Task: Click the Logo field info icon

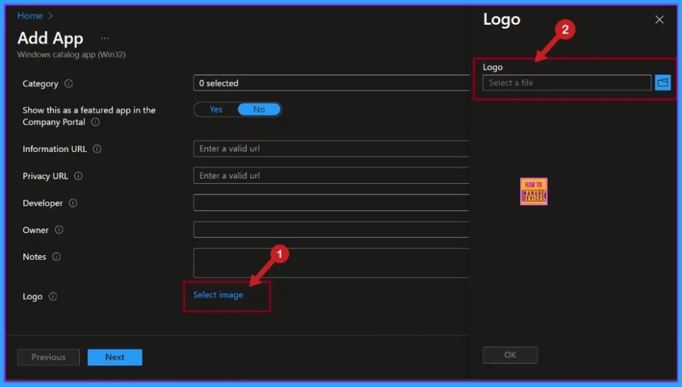Action: point(53,296)
